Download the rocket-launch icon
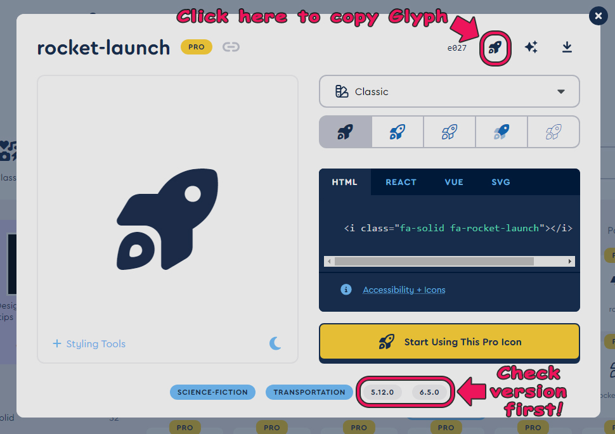The width and height of the screenshot is (615, 434). tap(567, 47)
